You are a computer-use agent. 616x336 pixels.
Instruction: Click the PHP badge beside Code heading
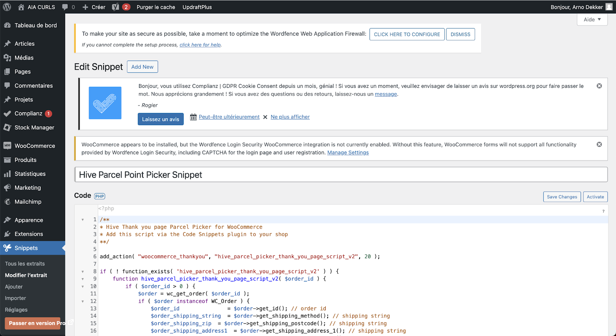pos(100,196)
